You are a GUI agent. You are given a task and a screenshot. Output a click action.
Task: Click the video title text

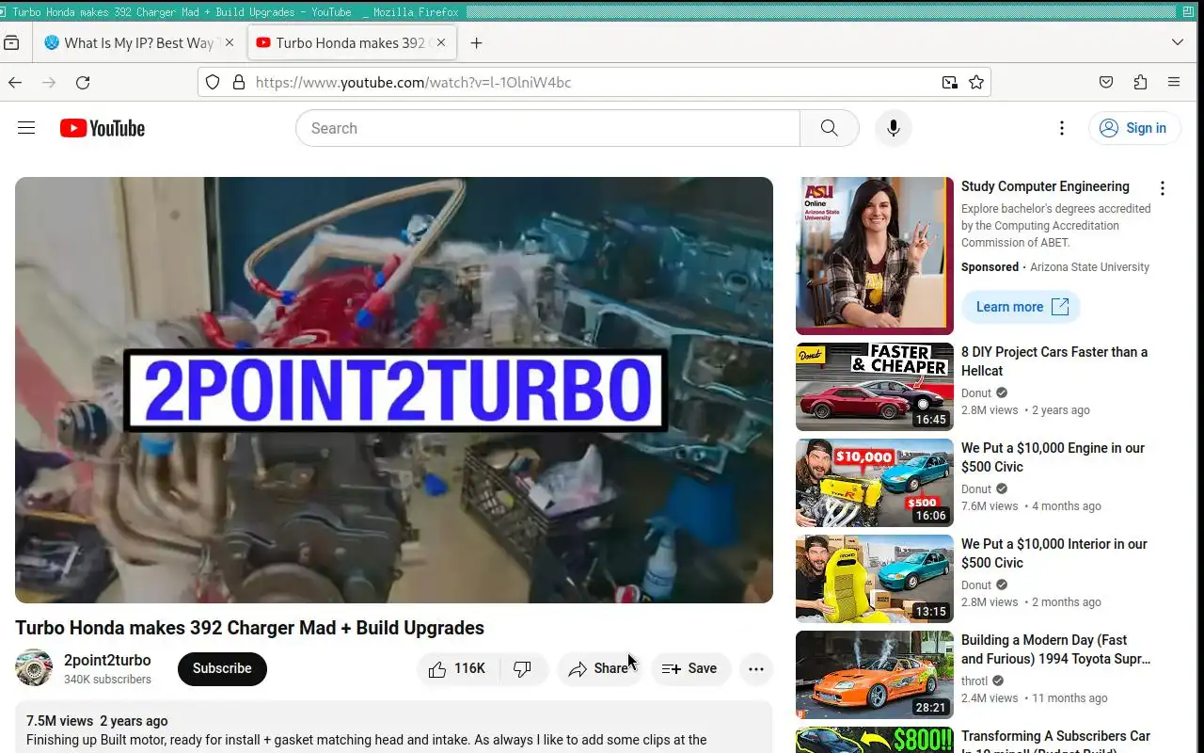tap(249, 628)
